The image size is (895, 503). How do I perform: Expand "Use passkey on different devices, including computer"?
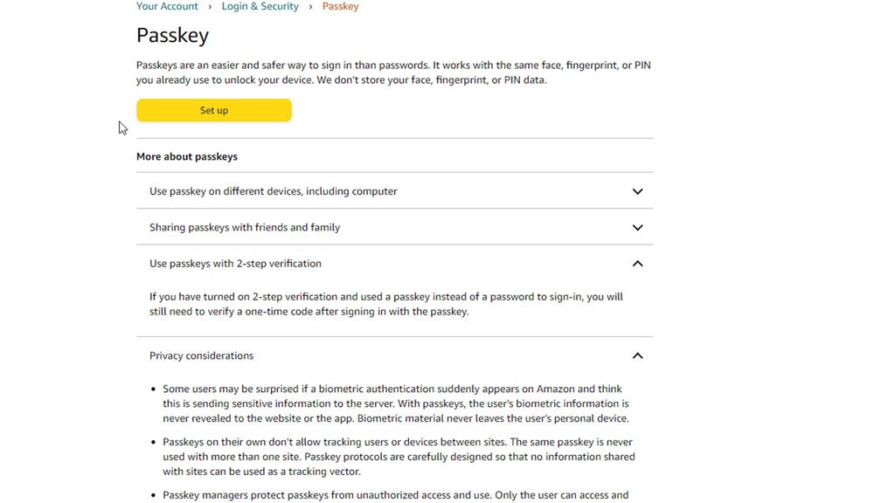273,191
